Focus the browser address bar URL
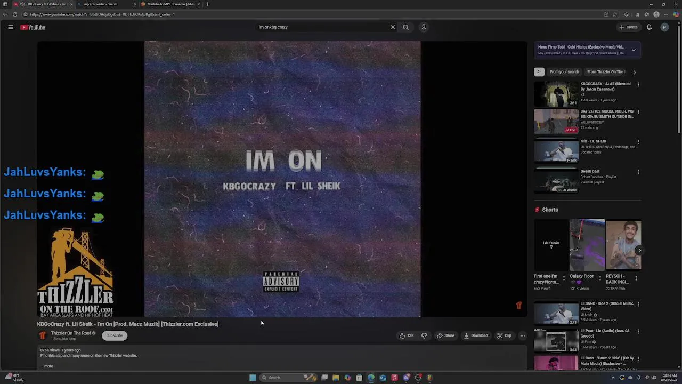This screenshot has height=384, width=682. 102,14
